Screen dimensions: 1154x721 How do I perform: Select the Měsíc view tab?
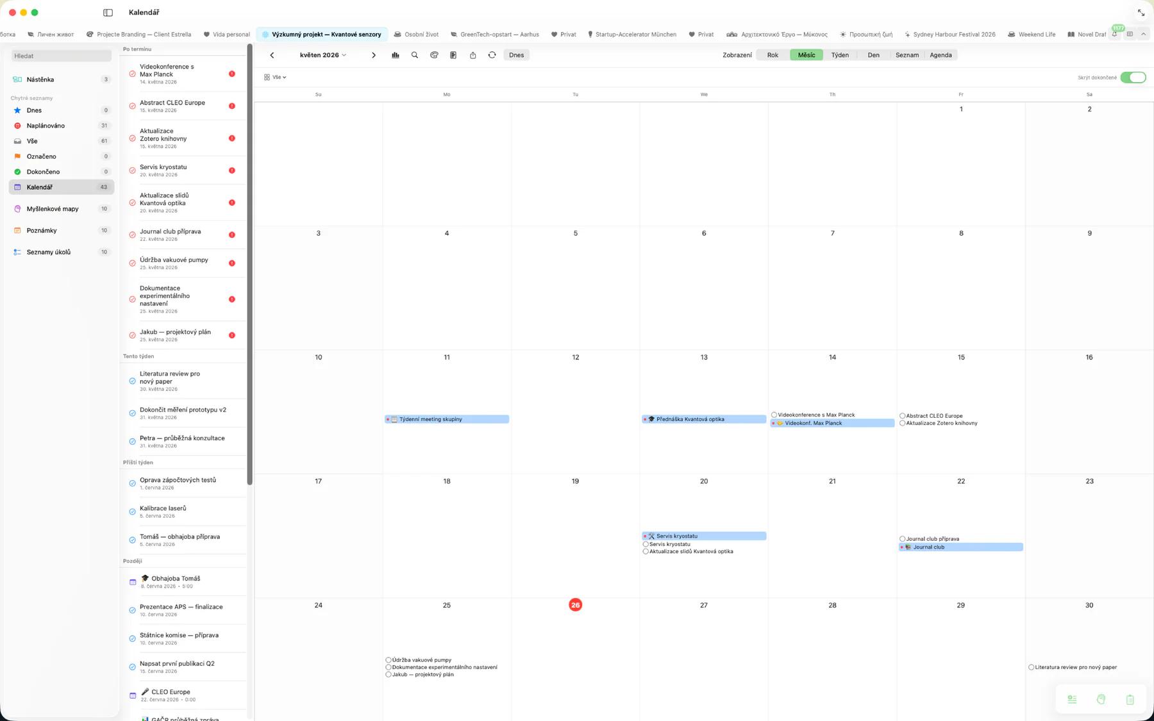tap(807, 55)
